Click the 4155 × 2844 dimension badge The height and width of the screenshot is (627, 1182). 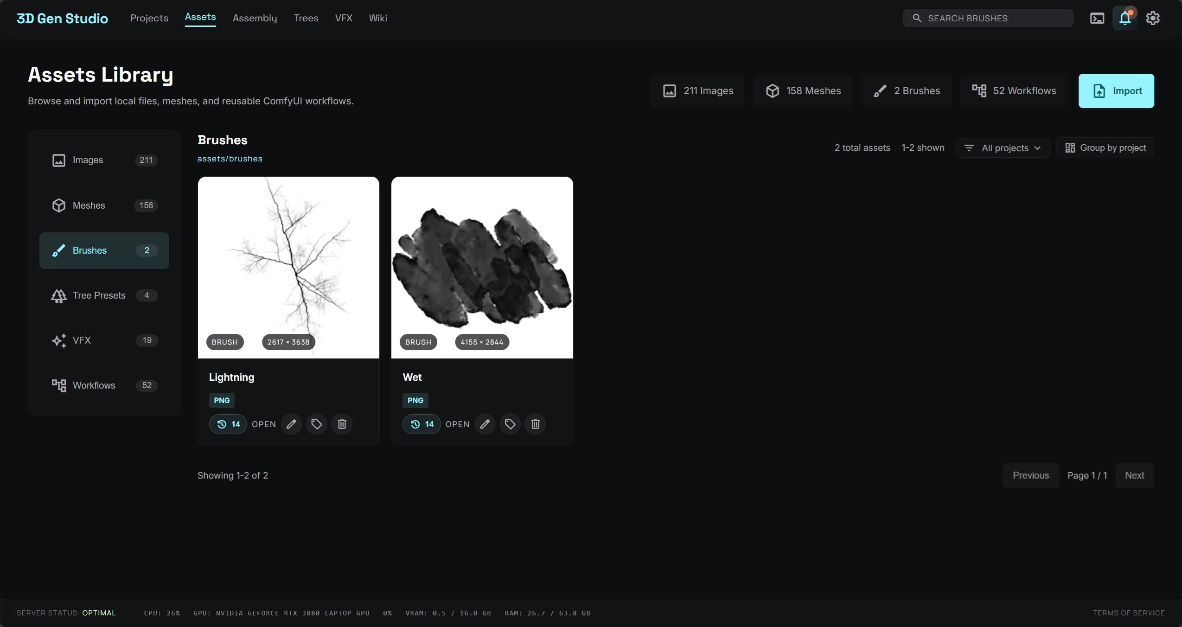point(482,342)
